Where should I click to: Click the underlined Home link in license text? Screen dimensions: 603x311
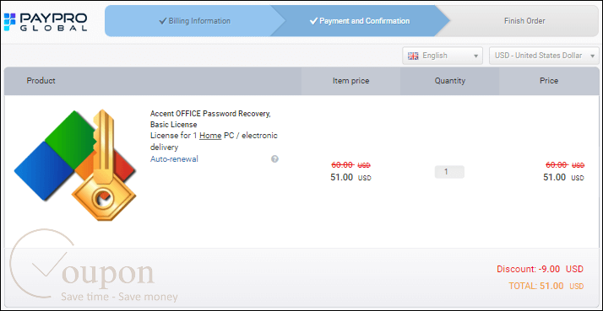[x=210, y=136]
